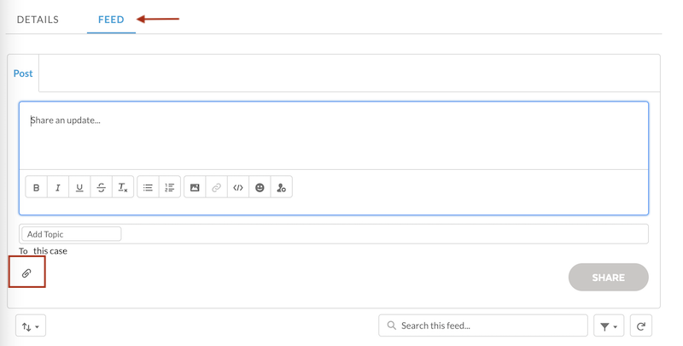Toggle underline formatting

click(x=79, y=188)
